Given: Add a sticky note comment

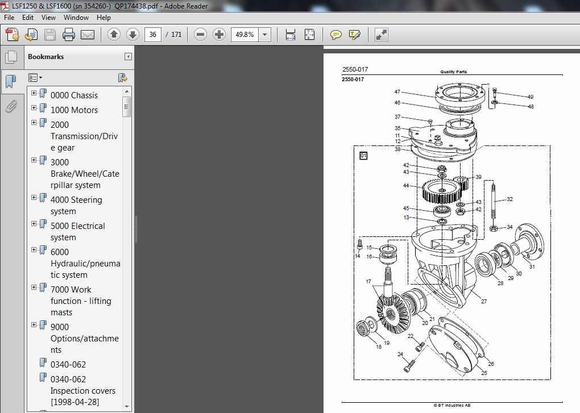Looking at the screenshot, I should (x=336, y=35).
